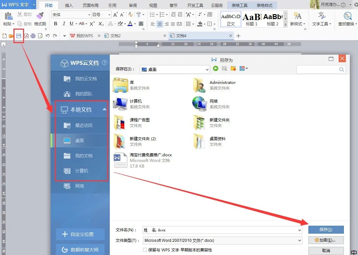Click the 加密 encrypt button
358x255 pixels.
pos(326,240)
